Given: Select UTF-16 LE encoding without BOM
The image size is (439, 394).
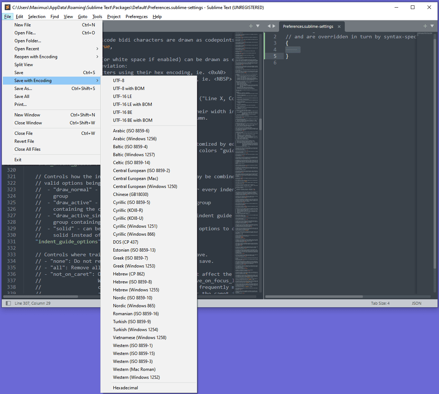Looking at the screenshot, I should click(x=149, y=97).
